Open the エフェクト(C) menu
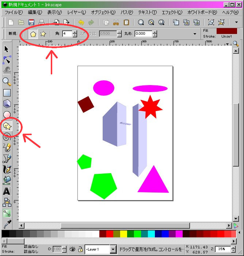The image size is (244, 256). [172, 12]
